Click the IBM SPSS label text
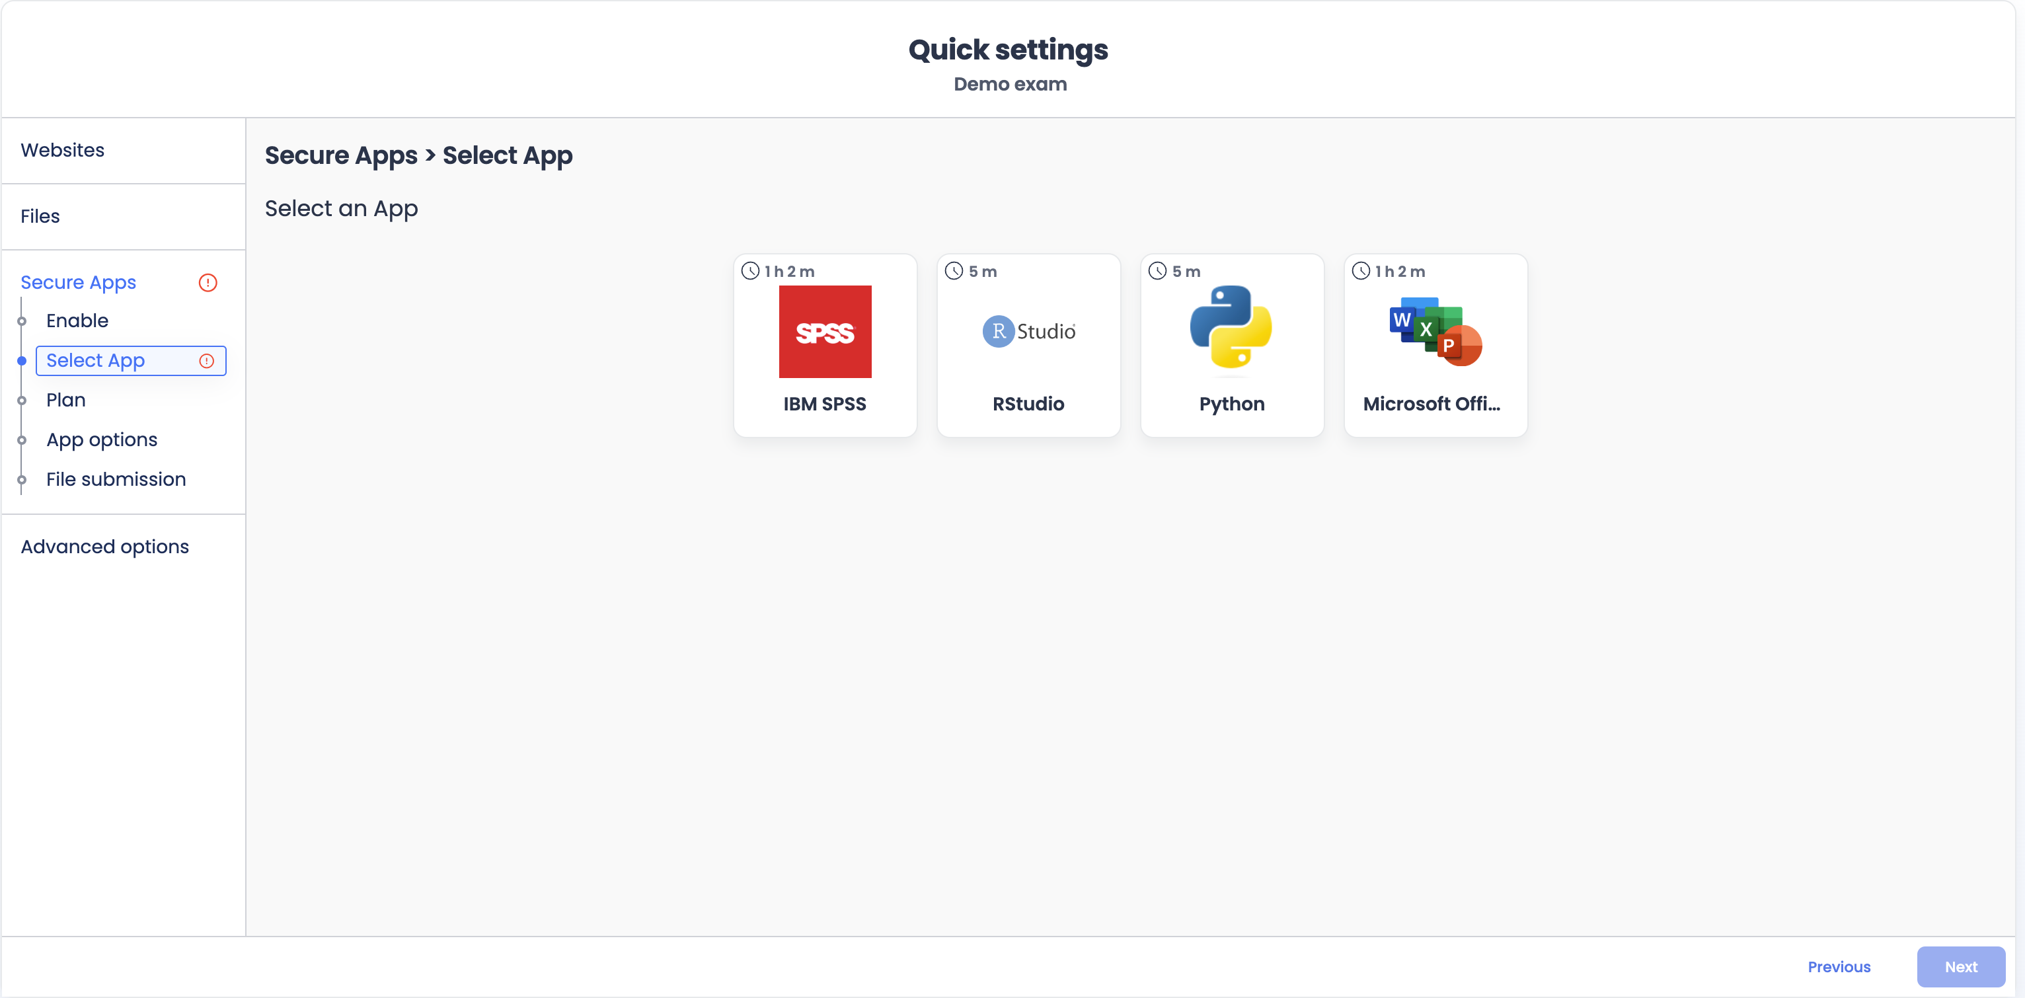This screenshot has width=2025, height=998. pos(825,404)
